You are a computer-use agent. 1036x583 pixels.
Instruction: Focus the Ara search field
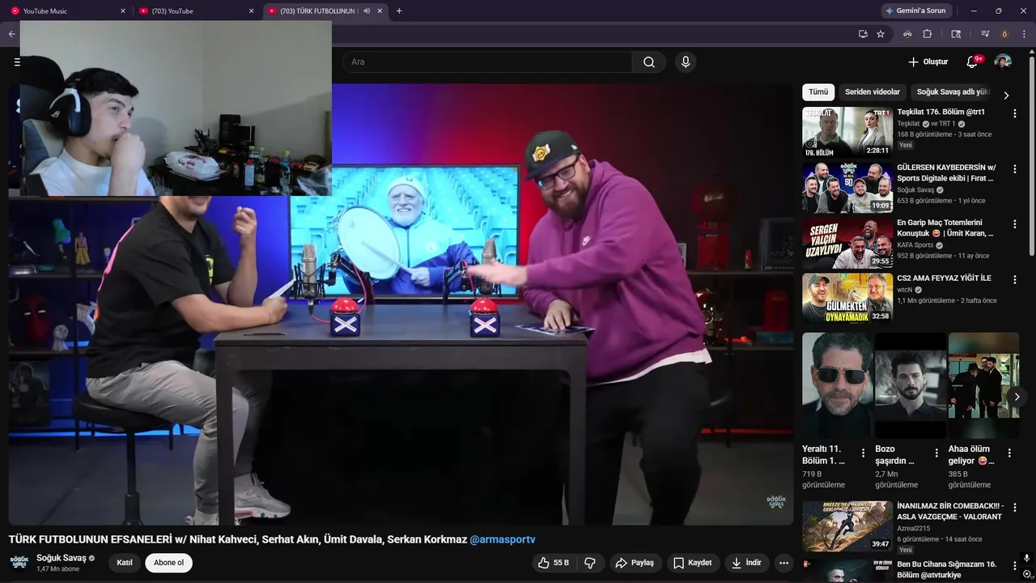(488, 62)
